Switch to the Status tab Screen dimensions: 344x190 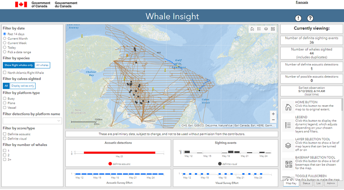click(x=306, y=183)
